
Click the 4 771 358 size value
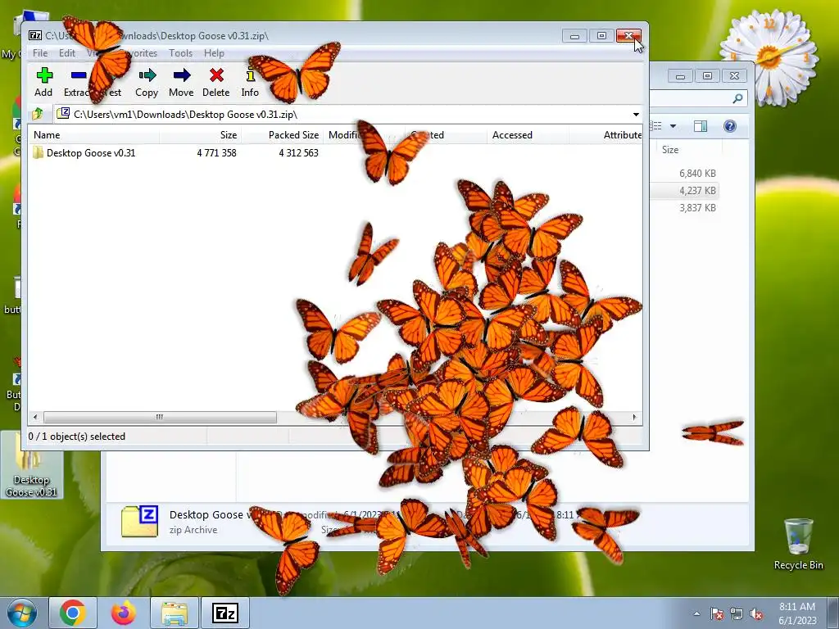216,153
